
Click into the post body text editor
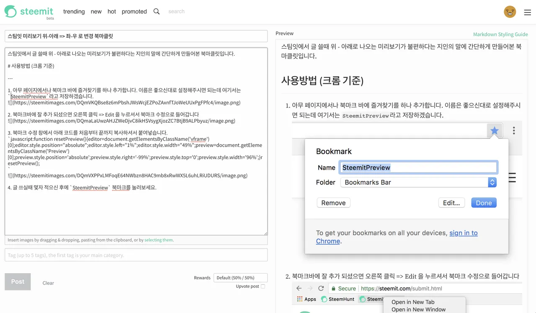pos(136,142)
